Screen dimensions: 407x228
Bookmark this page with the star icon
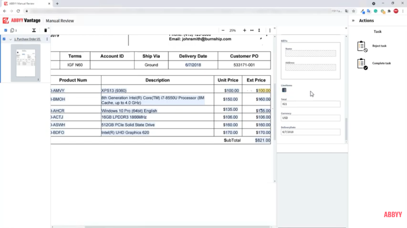(353, 11)
